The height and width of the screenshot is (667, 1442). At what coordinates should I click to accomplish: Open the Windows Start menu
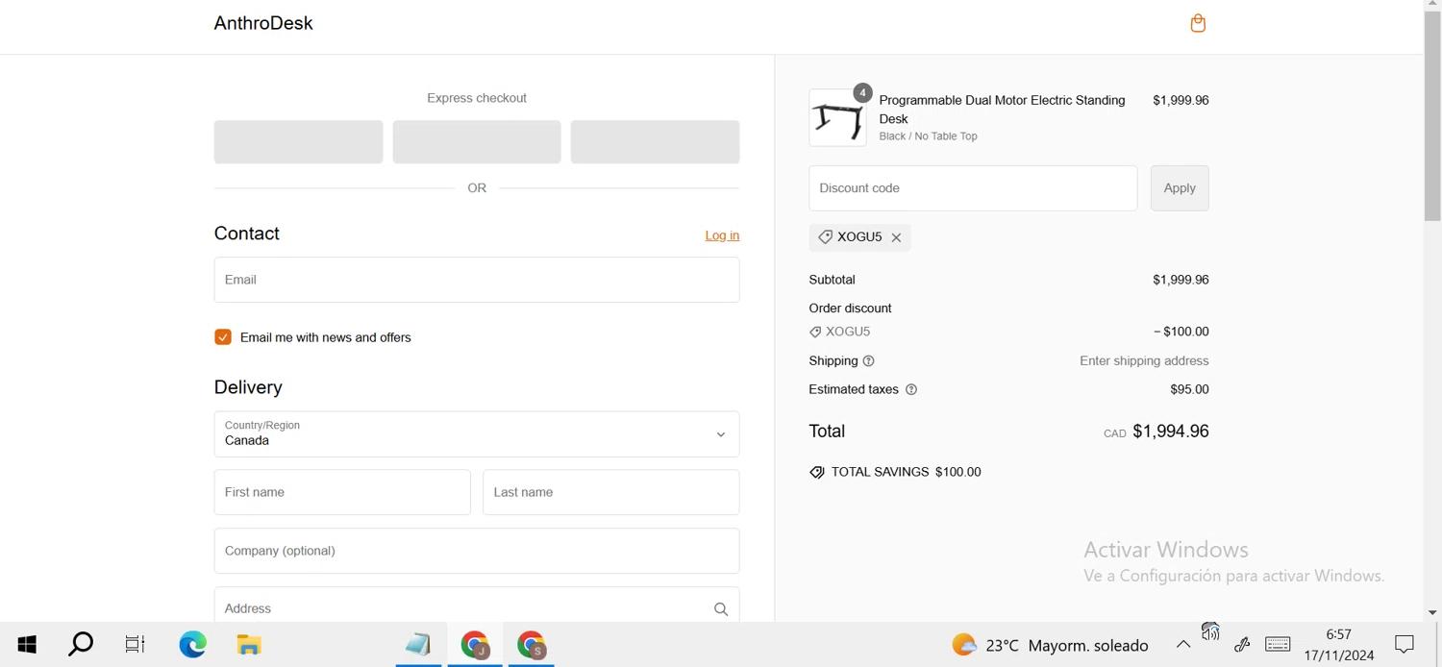click(x=27, y=645)
